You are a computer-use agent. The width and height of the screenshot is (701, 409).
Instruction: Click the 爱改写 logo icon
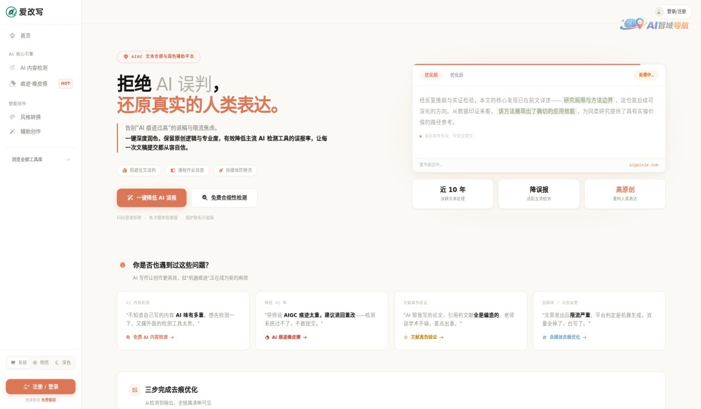(11, 12)
